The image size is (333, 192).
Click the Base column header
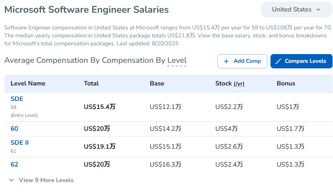point(157,83)
